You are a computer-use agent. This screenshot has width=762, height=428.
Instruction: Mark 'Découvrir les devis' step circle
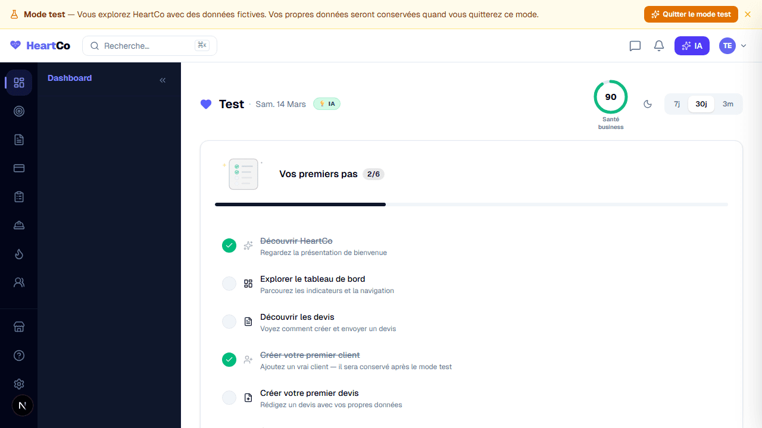click(229, 322)
